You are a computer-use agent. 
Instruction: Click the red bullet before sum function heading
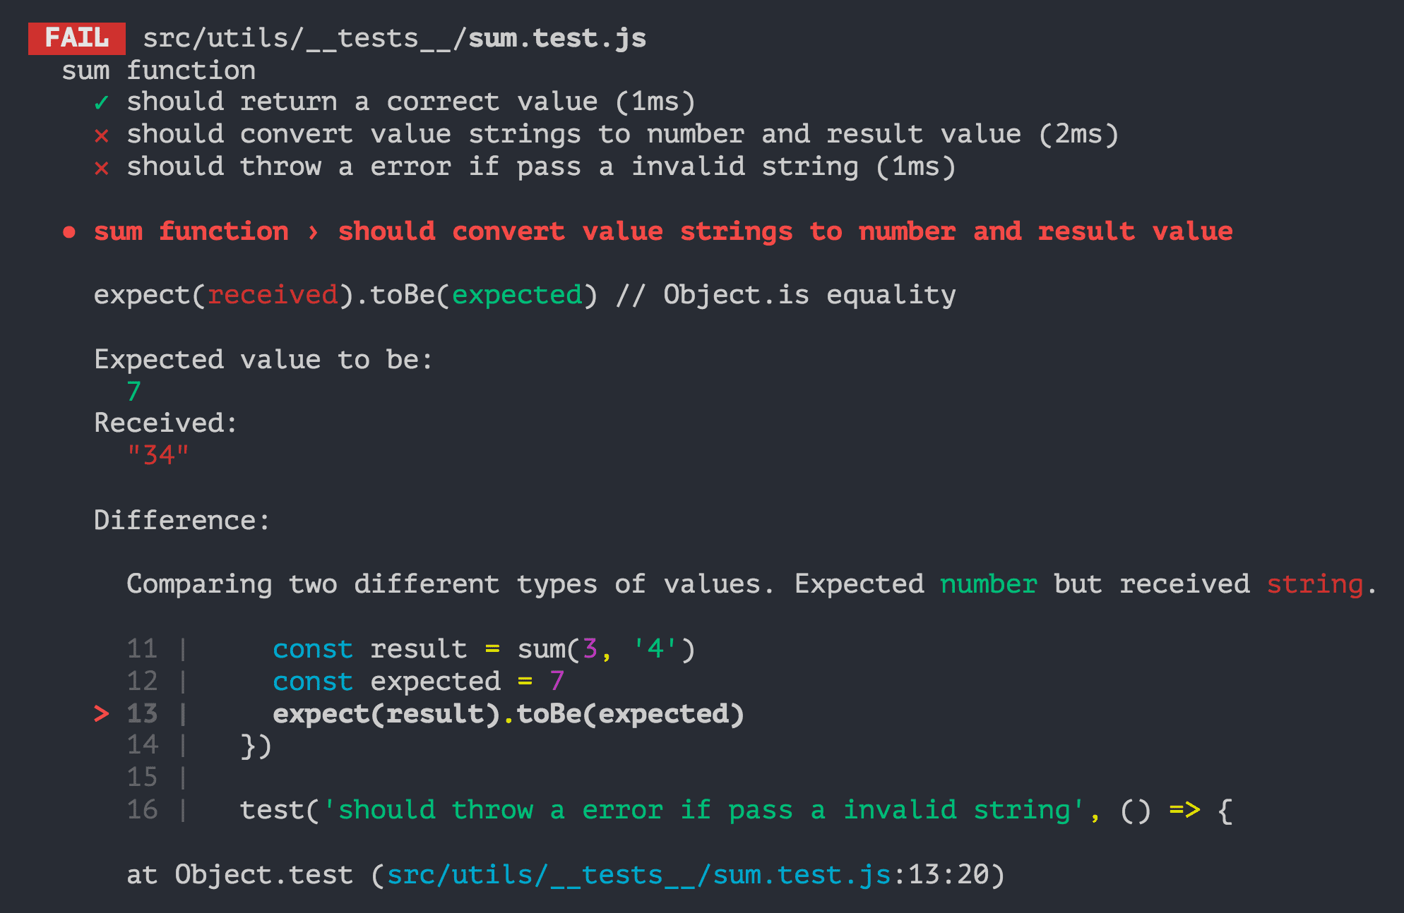pyautogui.click(x=69, y=232)
